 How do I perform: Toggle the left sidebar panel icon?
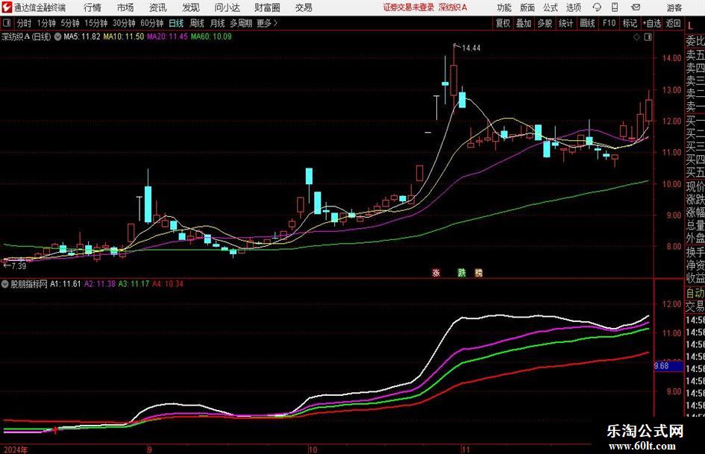pos(7,23)
